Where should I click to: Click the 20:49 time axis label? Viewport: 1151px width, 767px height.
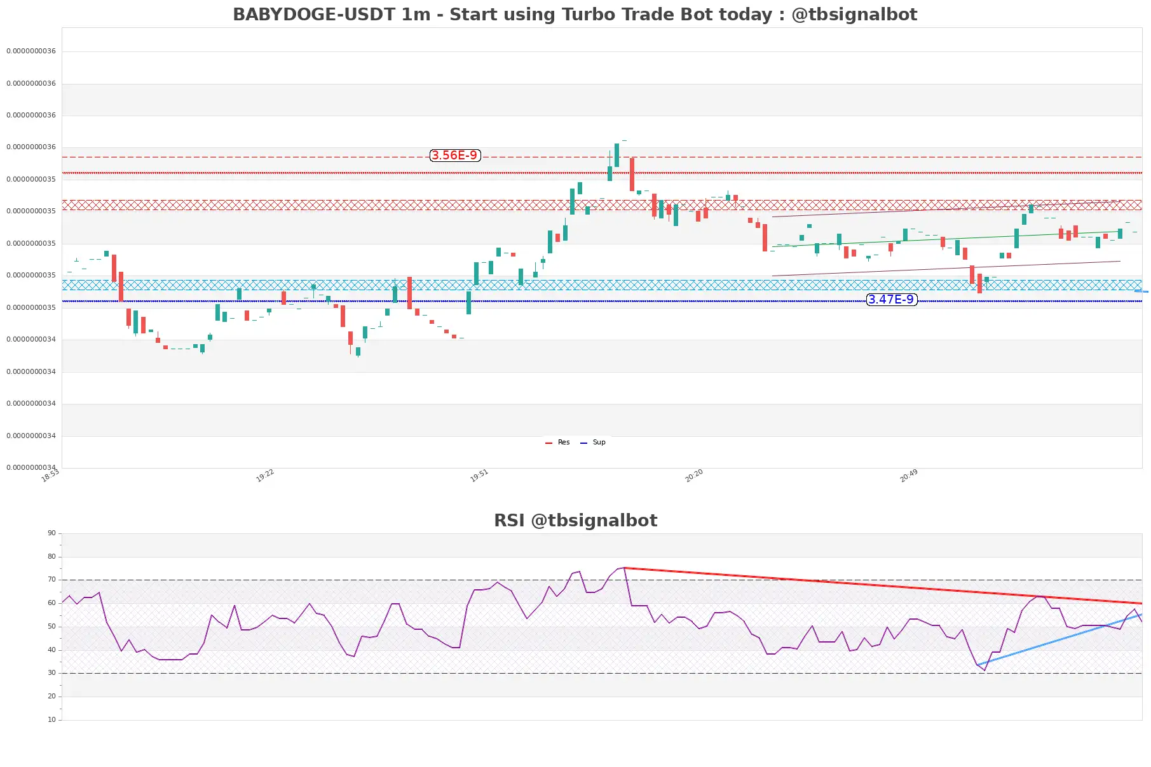(909, 476)
